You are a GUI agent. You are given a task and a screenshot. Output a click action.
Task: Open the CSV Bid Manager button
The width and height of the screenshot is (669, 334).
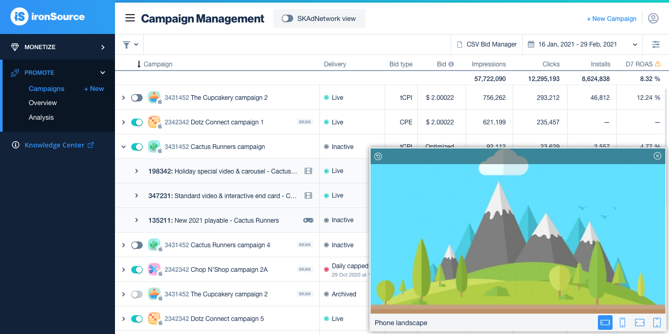(x=487, y=44)
